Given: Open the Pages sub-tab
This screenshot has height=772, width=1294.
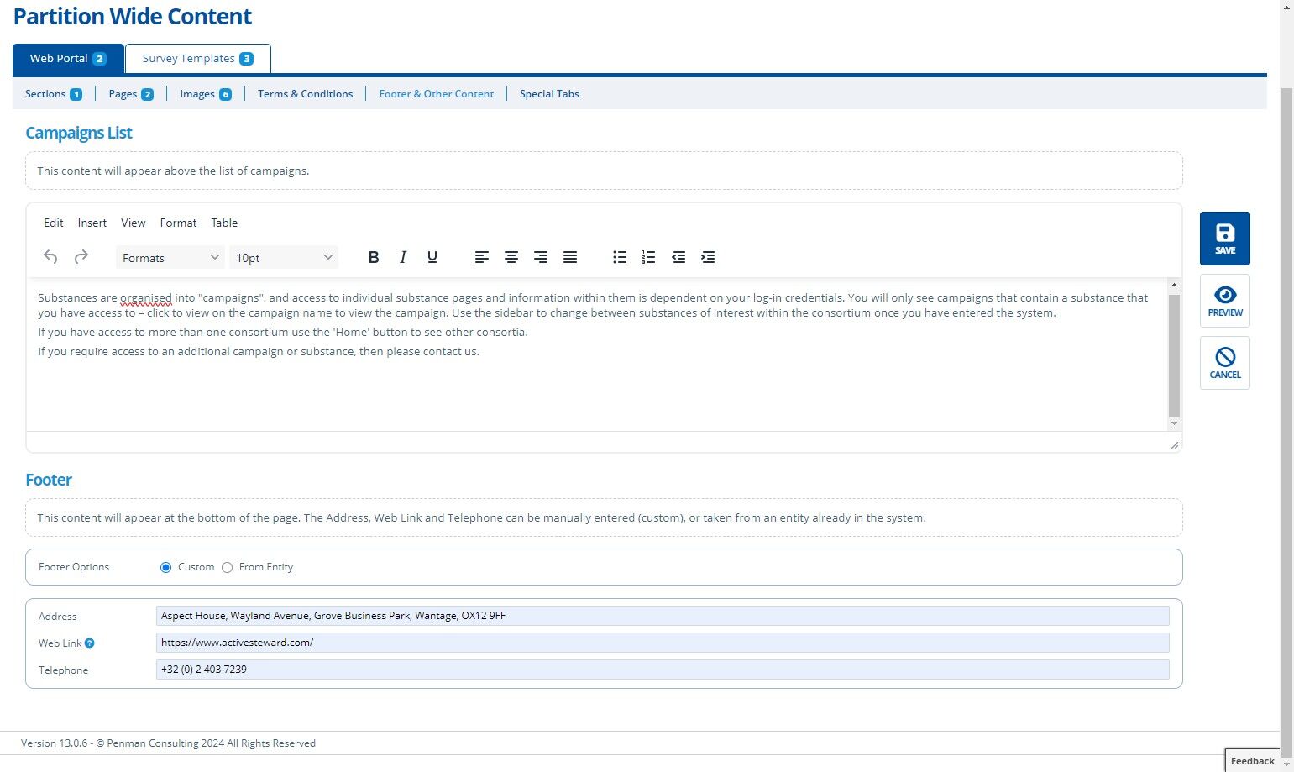Looking at the screenshot, I should (x=131, y=94).
